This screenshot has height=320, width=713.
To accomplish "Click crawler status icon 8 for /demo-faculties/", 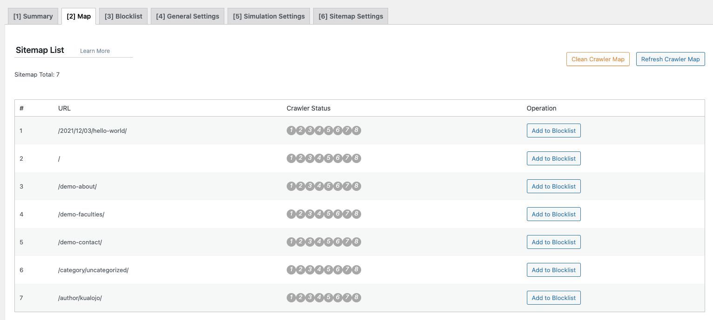I will click(x=356, y=214).
